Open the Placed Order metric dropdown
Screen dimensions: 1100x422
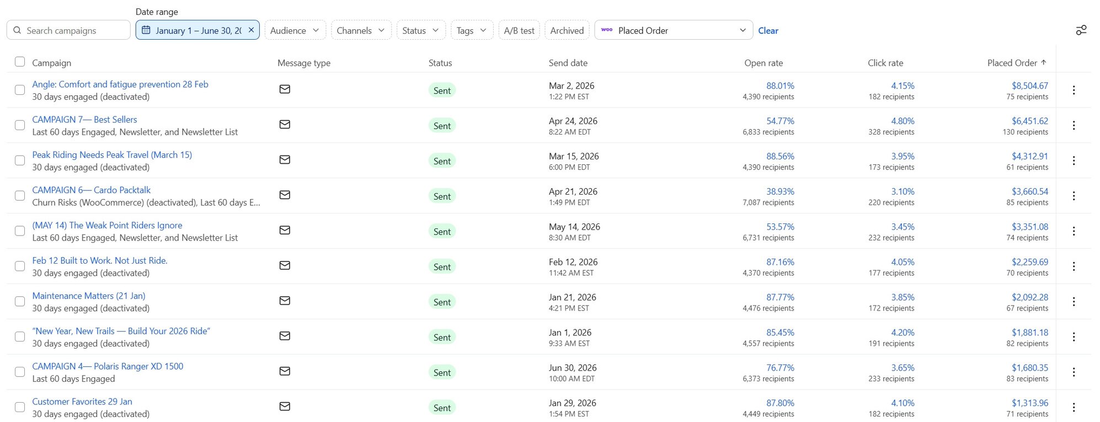coord(674,30)
